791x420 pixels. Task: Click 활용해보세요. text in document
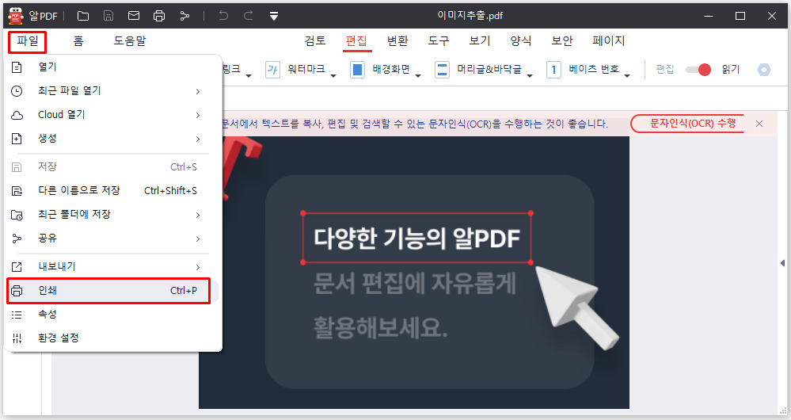click(380, 328)
